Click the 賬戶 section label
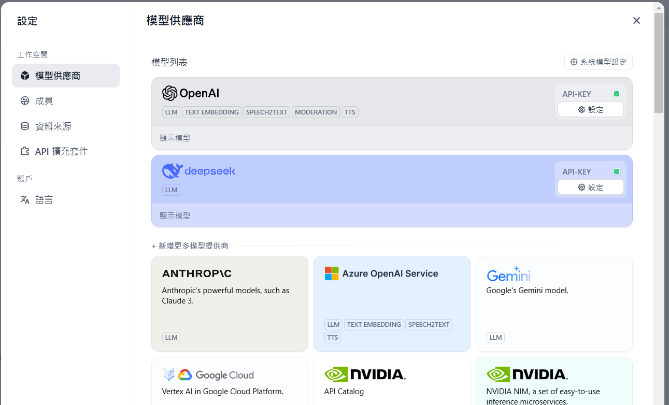 [x=25, y=179]
